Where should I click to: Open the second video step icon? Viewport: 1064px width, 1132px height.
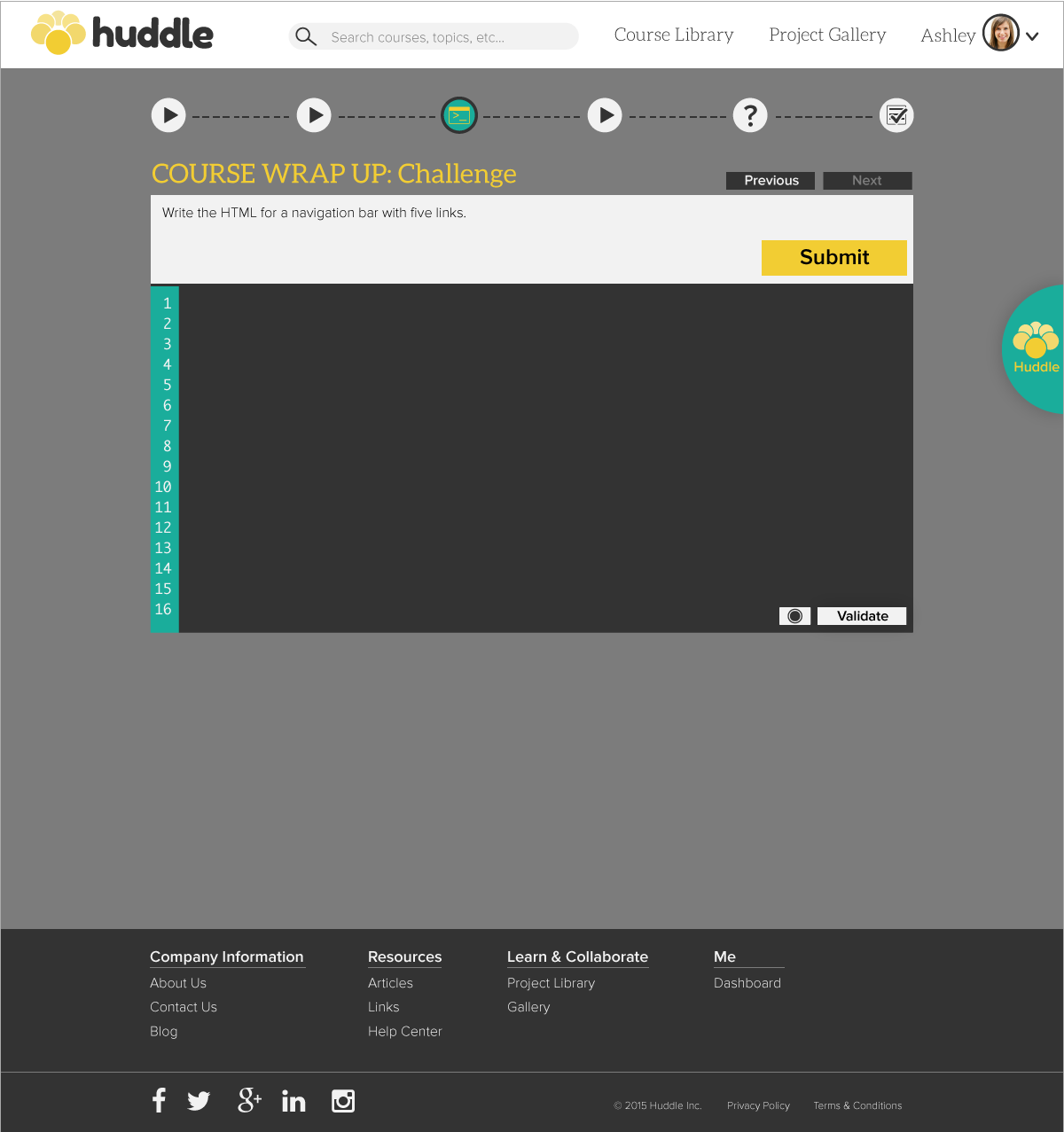(314, 115)
